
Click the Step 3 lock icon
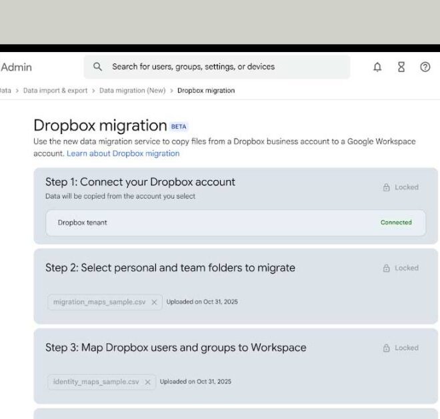(387, 348)
